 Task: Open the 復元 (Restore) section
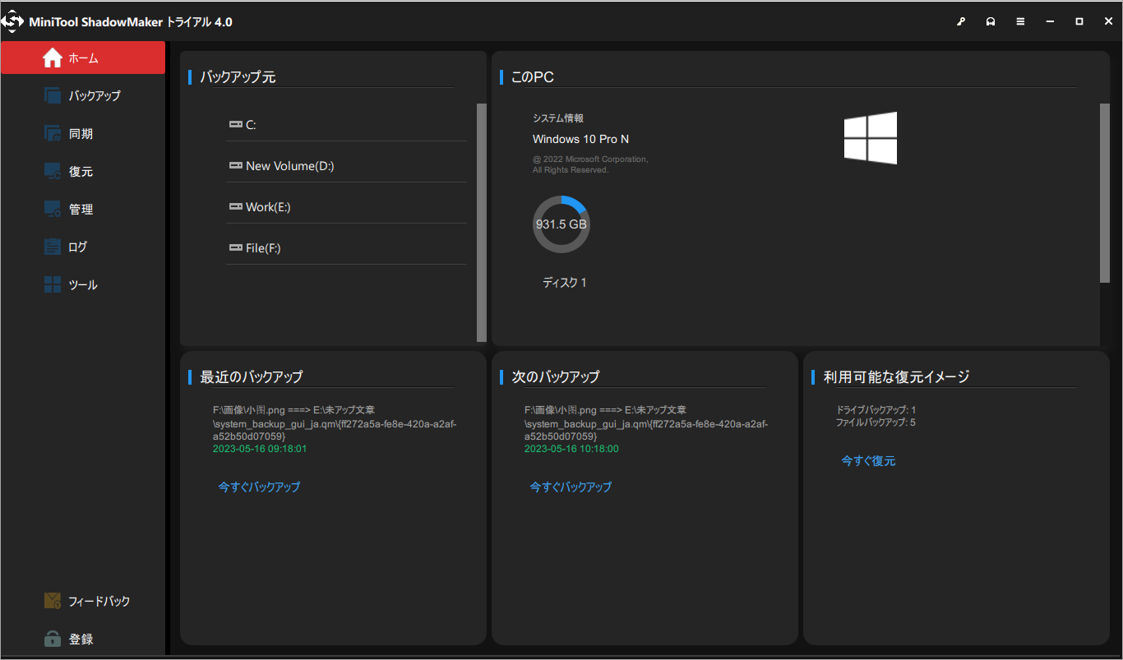82,171
